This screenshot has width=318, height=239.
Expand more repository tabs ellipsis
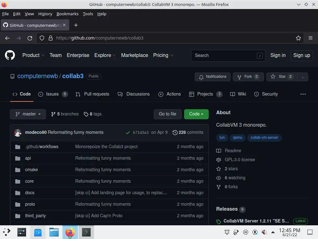[x=303, y=94]
